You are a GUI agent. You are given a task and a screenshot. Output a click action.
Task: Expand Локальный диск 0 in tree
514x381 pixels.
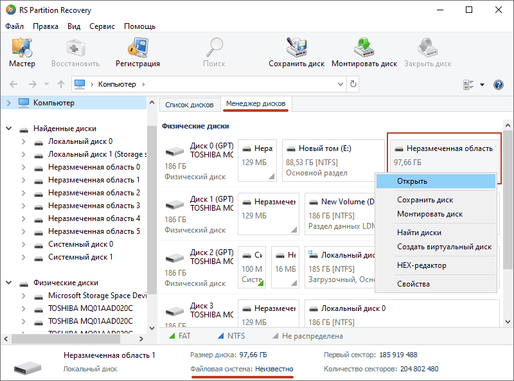tap(23, 141)
